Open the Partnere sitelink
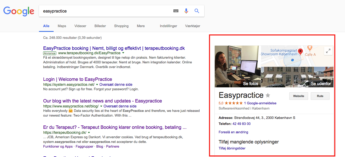The image size is (345, 157). click(x=112, y=146)
